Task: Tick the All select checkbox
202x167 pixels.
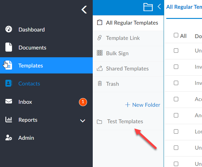Action: coord(176,35)
